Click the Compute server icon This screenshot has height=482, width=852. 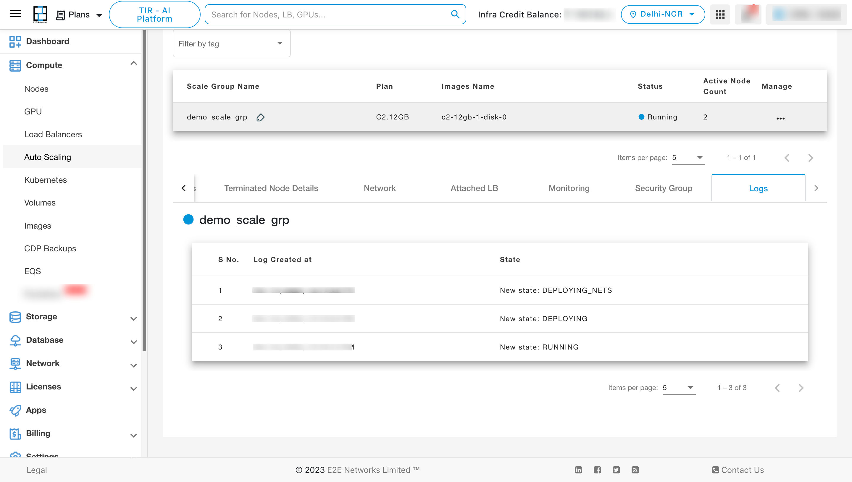point(15,65)
